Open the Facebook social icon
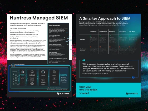 click(88, 93)
